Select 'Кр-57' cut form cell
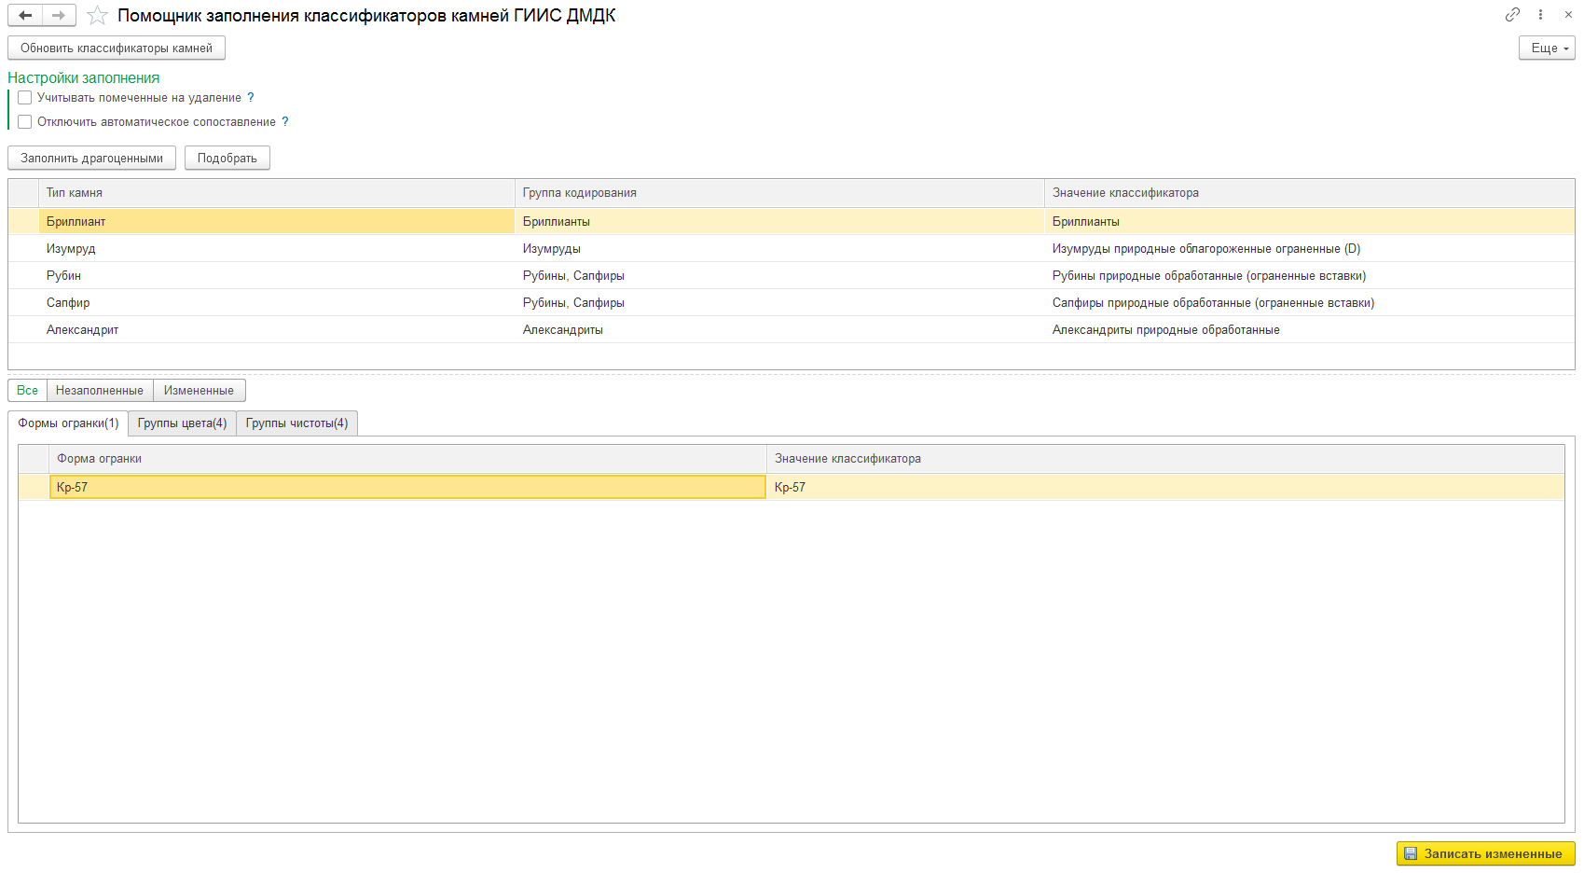 tap(407, 487)
